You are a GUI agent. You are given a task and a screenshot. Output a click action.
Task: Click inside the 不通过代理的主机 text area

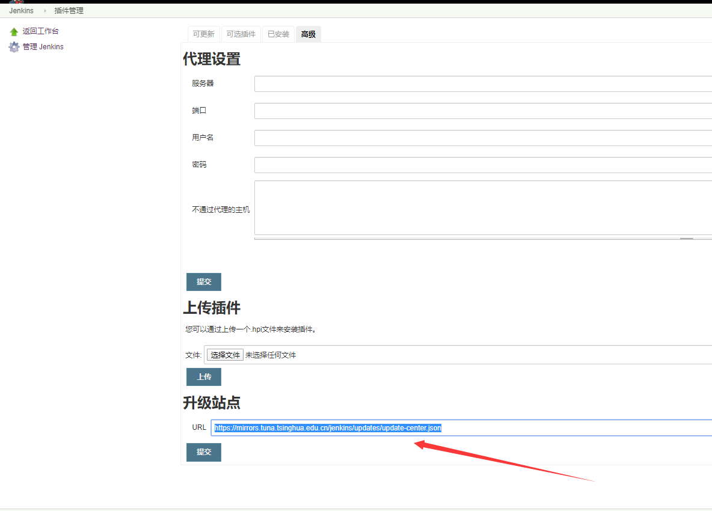tap(483, 208)
